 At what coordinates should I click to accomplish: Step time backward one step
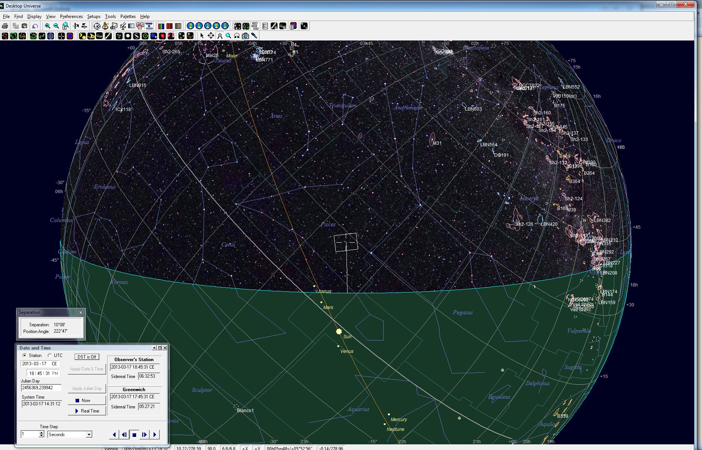(x=124, y=435)
